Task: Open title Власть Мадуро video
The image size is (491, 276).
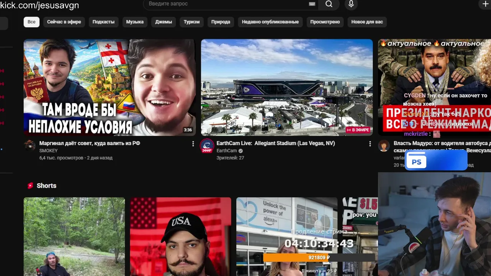Action: coord(442,147)
